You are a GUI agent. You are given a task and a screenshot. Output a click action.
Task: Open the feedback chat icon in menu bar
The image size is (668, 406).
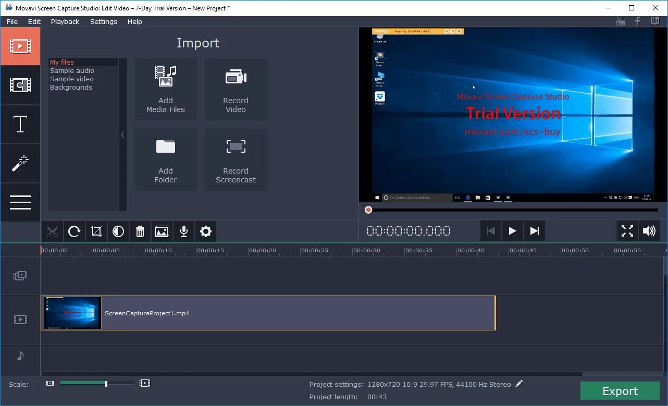pos(655,21)
